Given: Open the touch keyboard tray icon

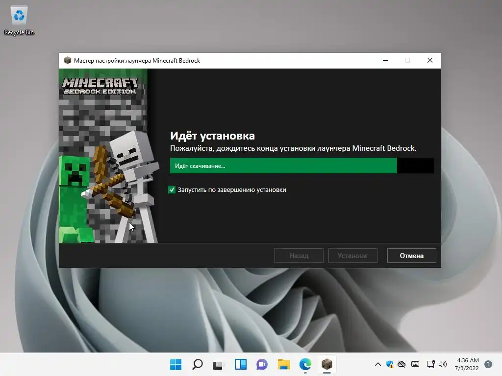Looking at the screenshot, I should point(415,364).
